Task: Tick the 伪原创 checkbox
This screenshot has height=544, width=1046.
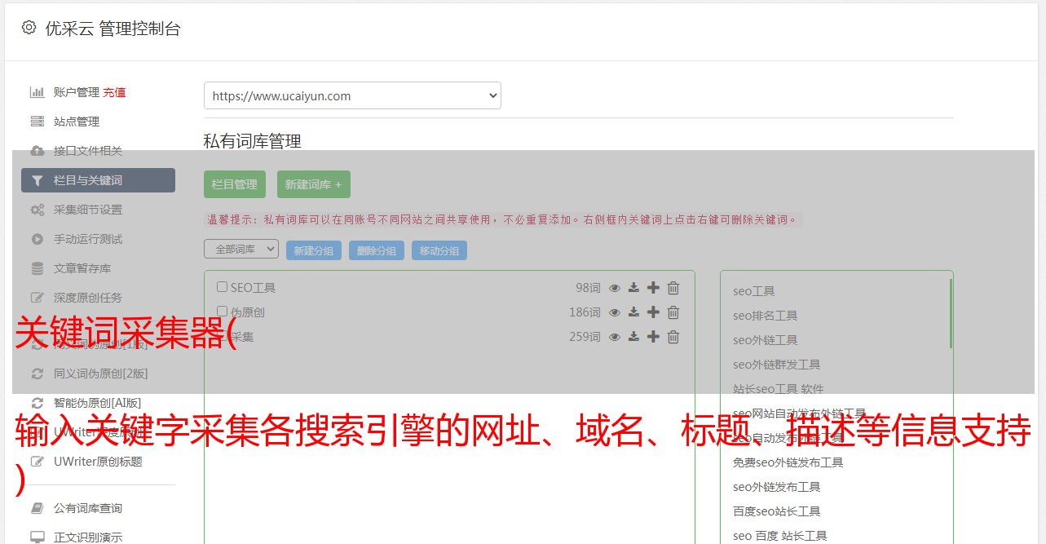Action: tap(222, 312)
